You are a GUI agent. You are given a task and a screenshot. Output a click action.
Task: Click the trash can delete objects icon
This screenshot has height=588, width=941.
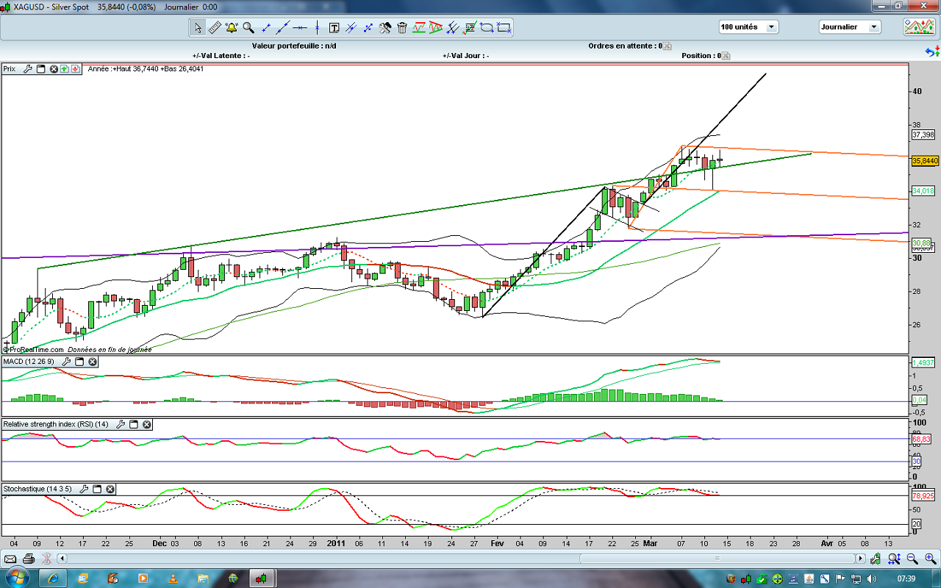402,28
